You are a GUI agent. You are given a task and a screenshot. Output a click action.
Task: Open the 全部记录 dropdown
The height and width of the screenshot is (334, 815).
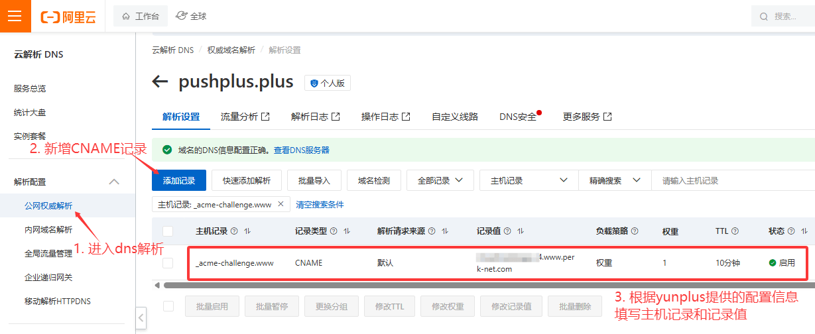[440, 180]
